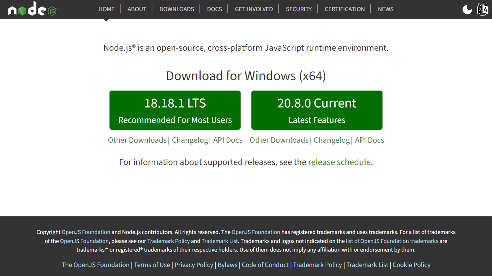Open the Cookie Policy footer link
Viewport: 492px width, 276px height.
coord(411,265)
